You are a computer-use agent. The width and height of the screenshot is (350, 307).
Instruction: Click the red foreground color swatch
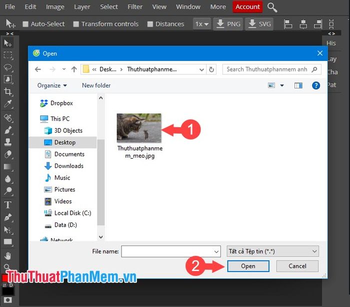[4, 278]
